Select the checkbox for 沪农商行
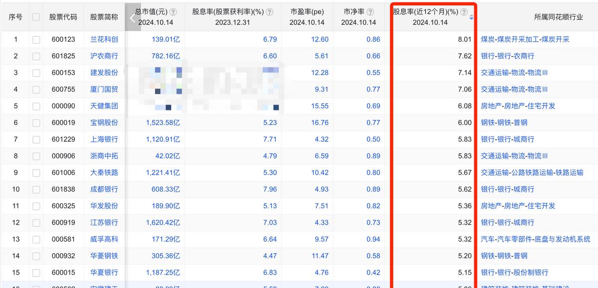Image resolution: width=598 pixels, height=288 pixels. point(36,56)
